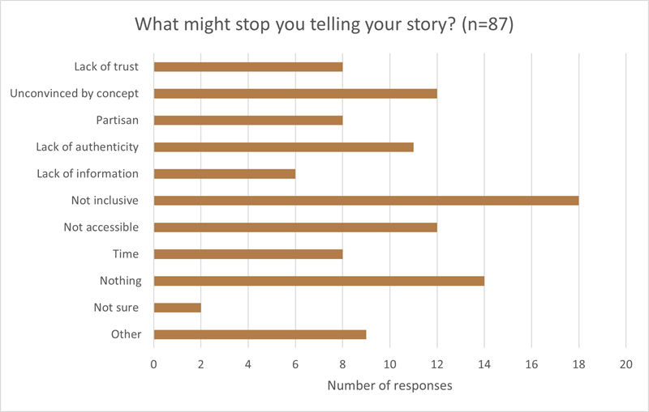Select the Not accessible bar
Viewport: 649px width, 412px height.
pos(295,227)
